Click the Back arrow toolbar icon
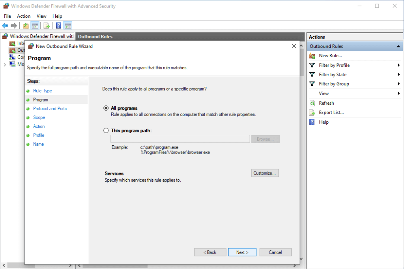Screen dimensions: 404x269 (x=5, y=26)
